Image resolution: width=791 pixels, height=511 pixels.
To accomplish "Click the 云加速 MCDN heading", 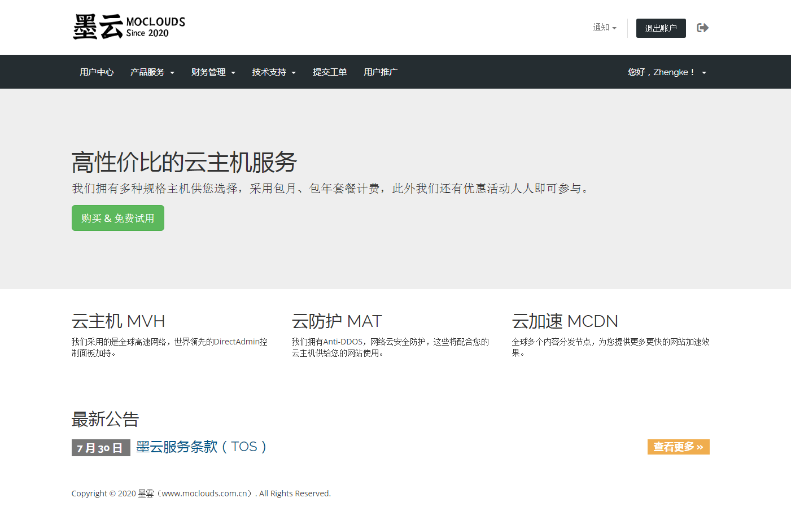I will 565,321.
